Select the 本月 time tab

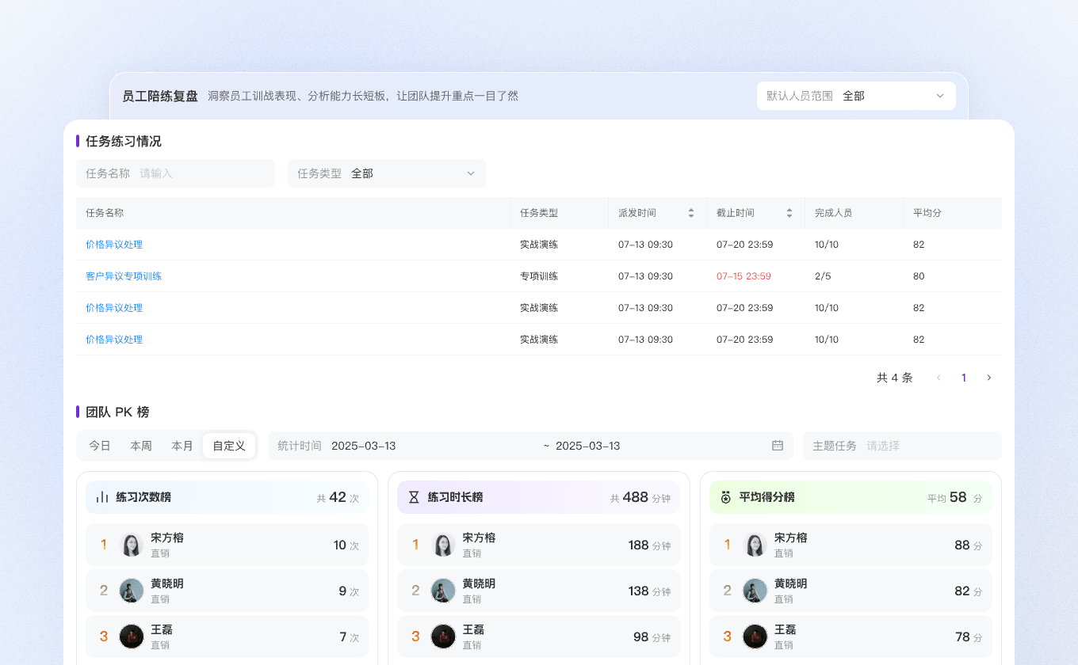click(x=182, y=446)
